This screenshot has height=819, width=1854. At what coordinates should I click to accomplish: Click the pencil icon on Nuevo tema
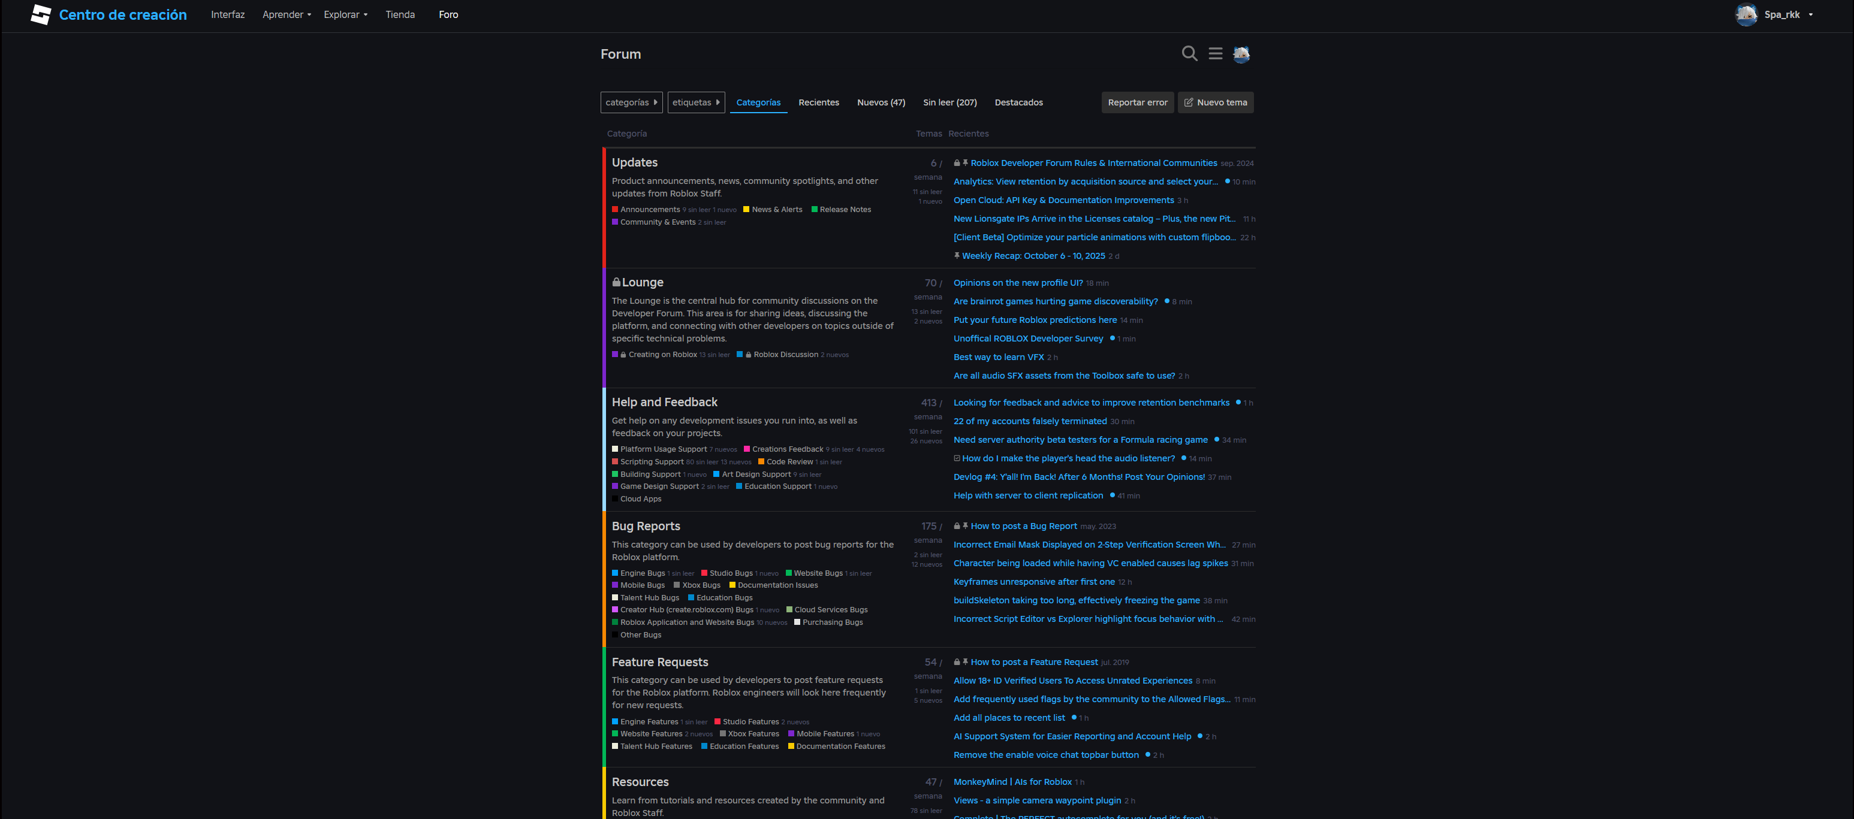click(1188, 103)
